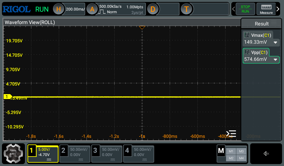
Task: Click the Norm acquisition mode label
Action: [112, 12]
